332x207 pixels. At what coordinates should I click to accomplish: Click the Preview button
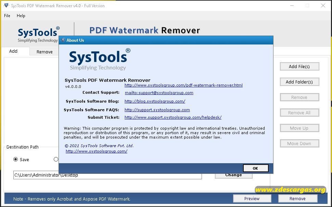(x=252, y=198)
